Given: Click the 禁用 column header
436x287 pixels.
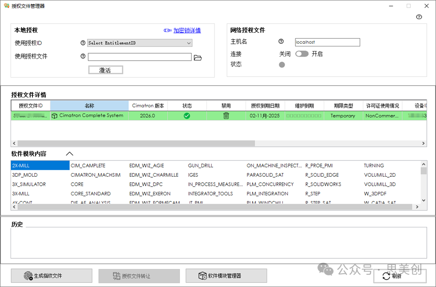Looking at the screenshot, I should (226, 106).
